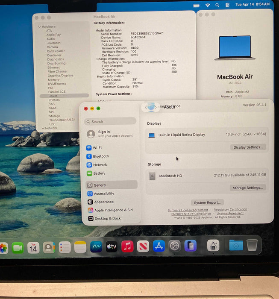This screenshot has height=299, width=279.
Task: Select Ethernet in System Information sidebar
Action: 53,67
